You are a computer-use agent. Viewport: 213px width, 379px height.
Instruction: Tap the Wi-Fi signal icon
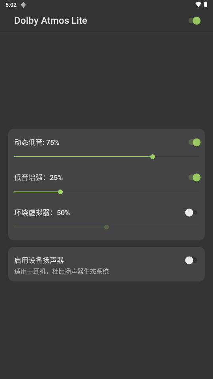(198, 4)
